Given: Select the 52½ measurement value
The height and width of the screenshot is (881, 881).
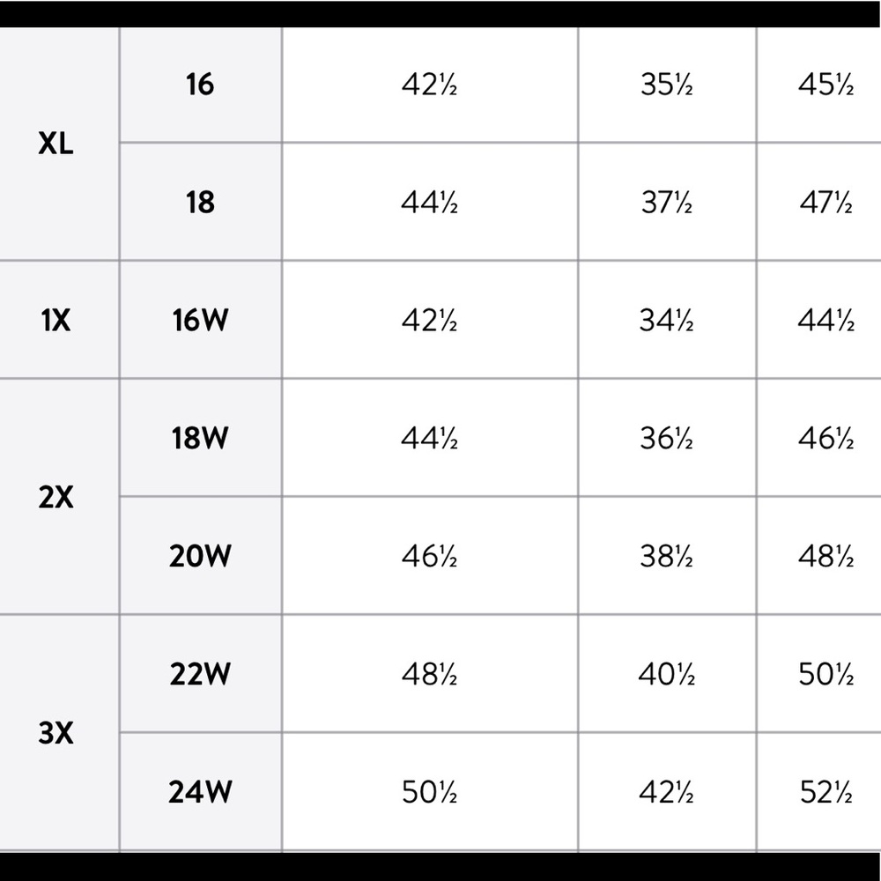Looking at the screenshot, I should 826,792.
